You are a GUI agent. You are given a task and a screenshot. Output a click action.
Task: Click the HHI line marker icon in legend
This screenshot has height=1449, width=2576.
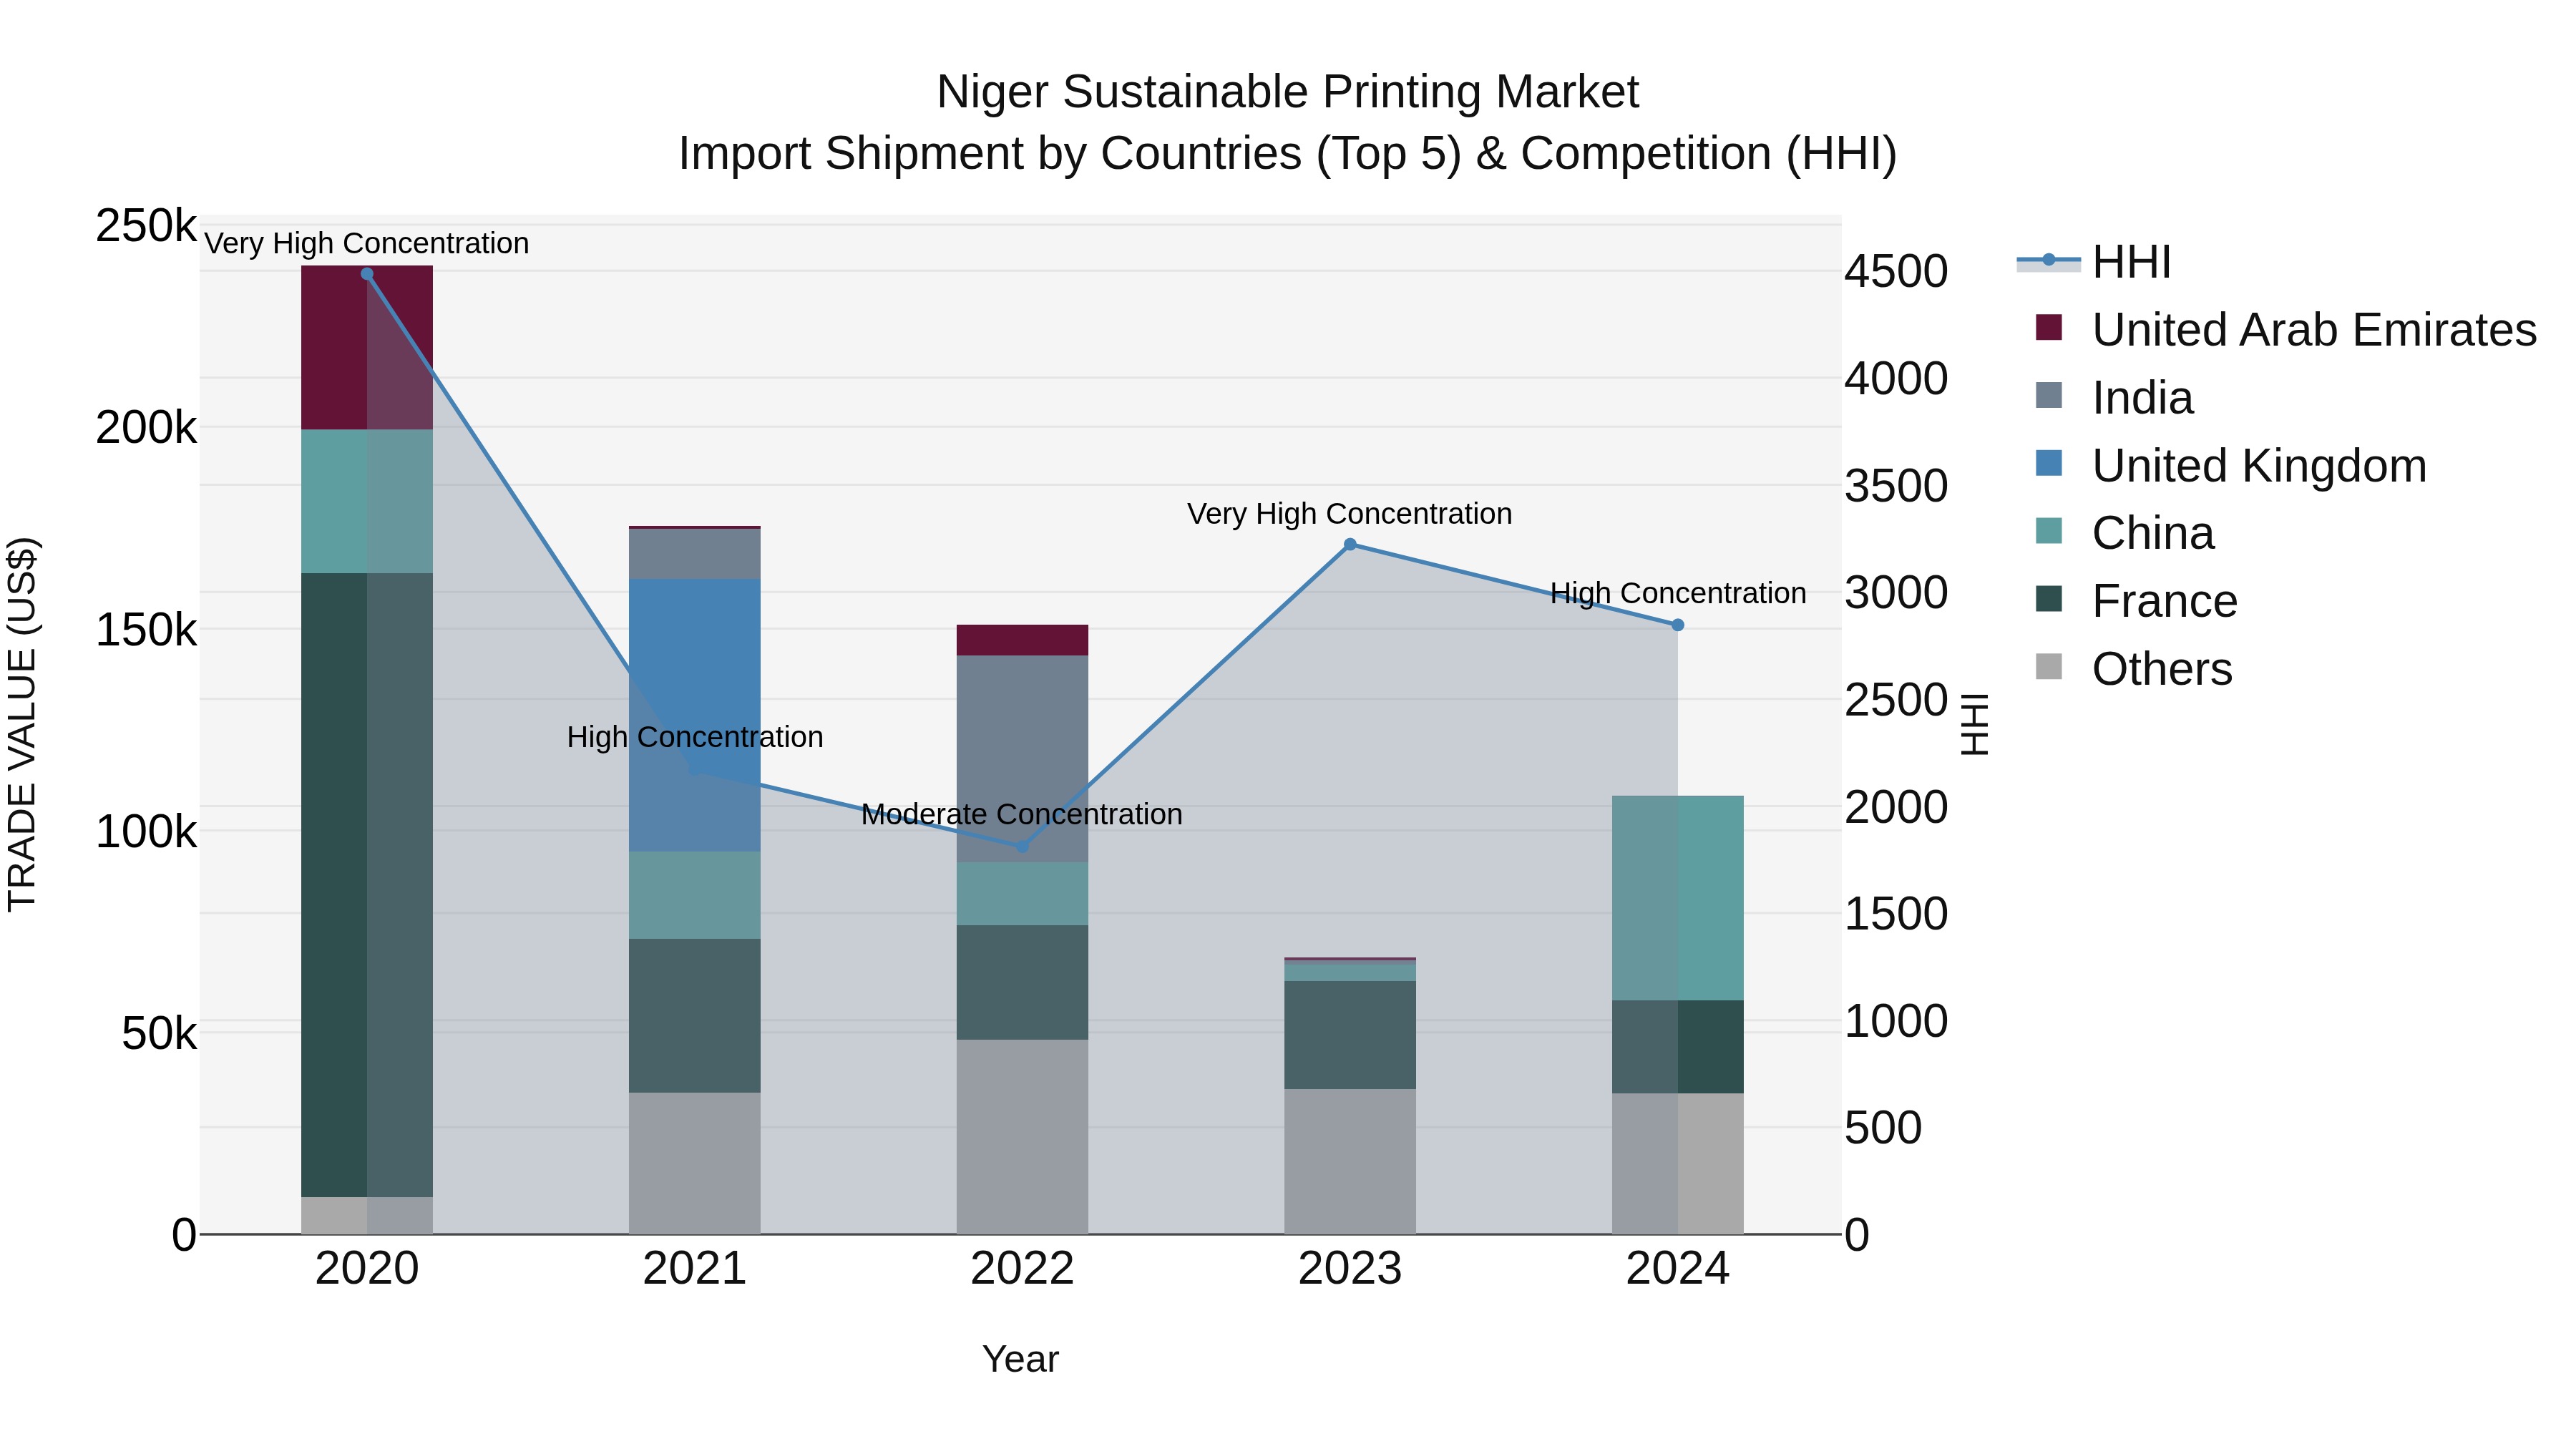coord(2049,261)
